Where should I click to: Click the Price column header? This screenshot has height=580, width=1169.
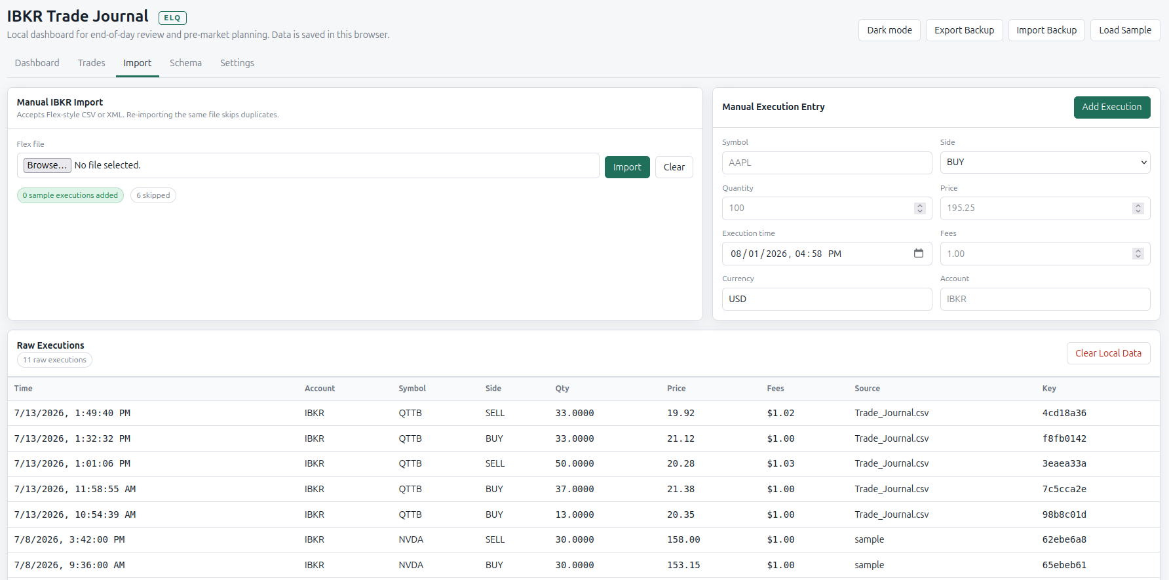click(676, 389)
